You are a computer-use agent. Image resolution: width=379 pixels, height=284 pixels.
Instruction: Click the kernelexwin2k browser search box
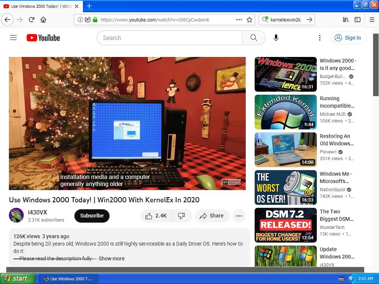click(x=285, y=20)
